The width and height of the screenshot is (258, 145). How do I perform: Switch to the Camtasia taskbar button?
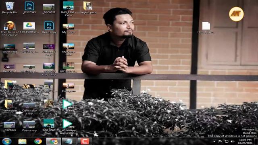[85, 141]
